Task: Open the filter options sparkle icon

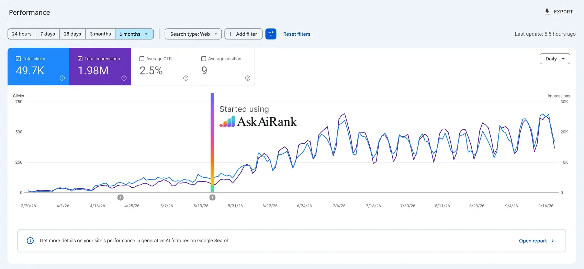Action: coord(271,34)
